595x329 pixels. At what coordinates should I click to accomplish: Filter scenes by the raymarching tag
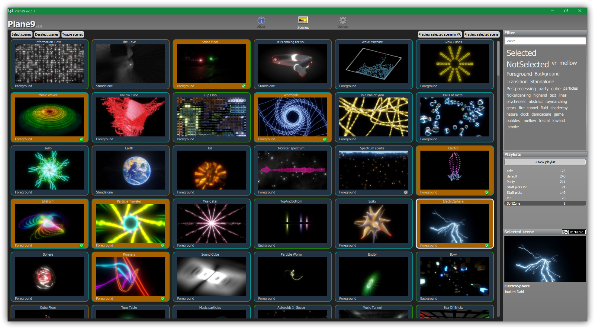(x=556, y=102)
